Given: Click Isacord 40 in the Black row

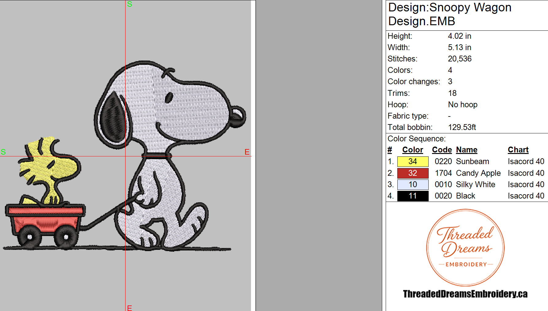Looking at the screenshot, I should [526, 196].
